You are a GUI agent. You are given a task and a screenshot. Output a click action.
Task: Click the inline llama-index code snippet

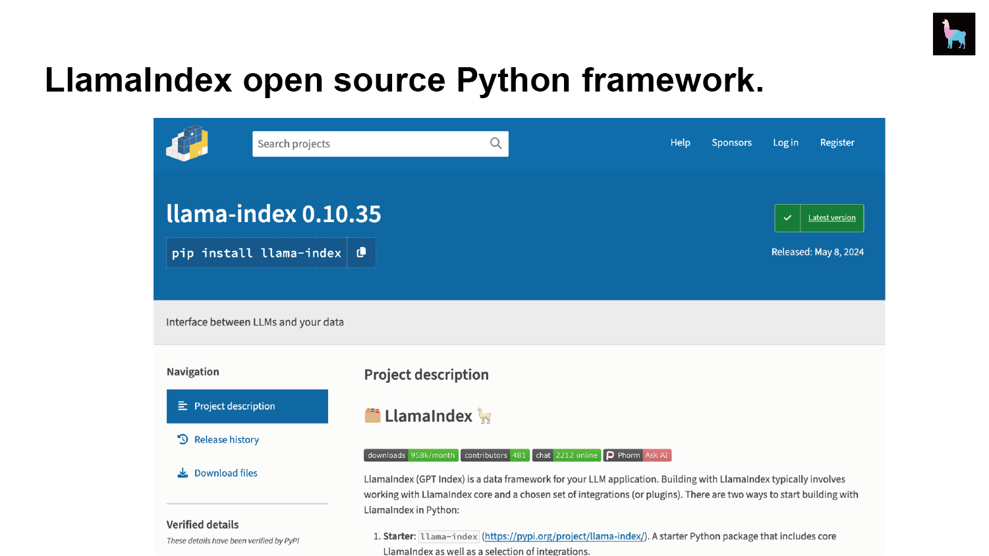click(449, 537)
